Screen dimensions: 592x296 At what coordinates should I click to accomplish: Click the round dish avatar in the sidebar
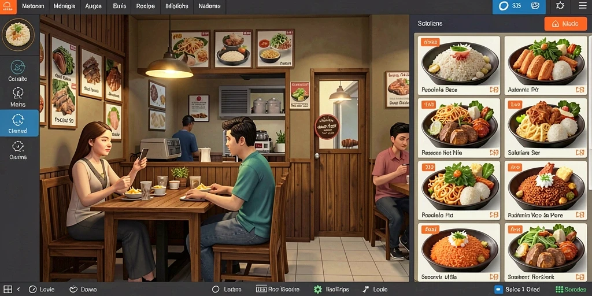[x=18, y=34]
